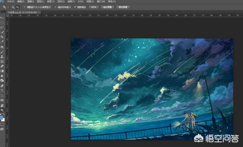Image resolution: width=243 pixels, height=147 pixels.
Task: Select the Ellipse shape tool
Action: click(x=2, y=100)
